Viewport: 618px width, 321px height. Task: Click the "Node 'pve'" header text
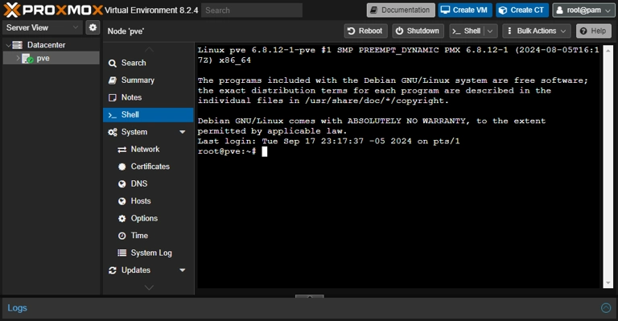(x=126, y=31)
